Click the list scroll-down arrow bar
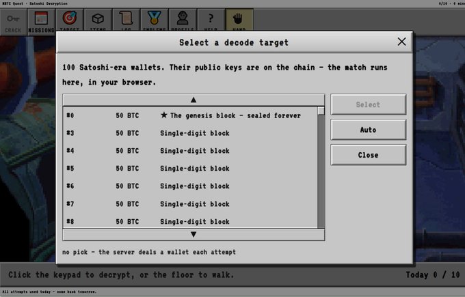Image resolution: width=465 pixels, height=297 pixels. [x=194, y=234]
